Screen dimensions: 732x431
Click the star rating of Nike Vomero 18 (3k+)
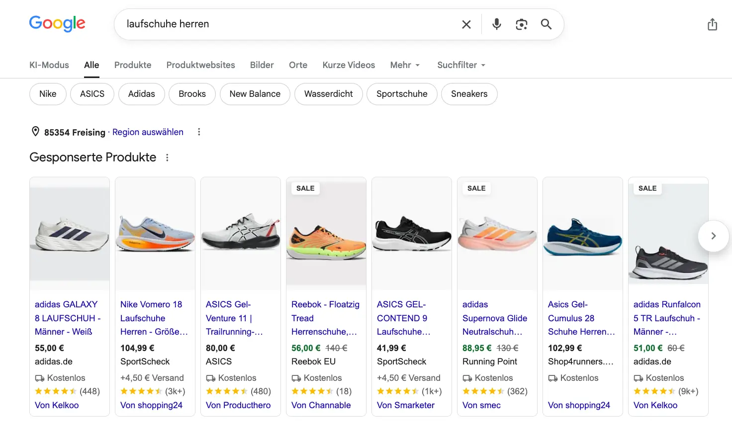tap(141, 391)
